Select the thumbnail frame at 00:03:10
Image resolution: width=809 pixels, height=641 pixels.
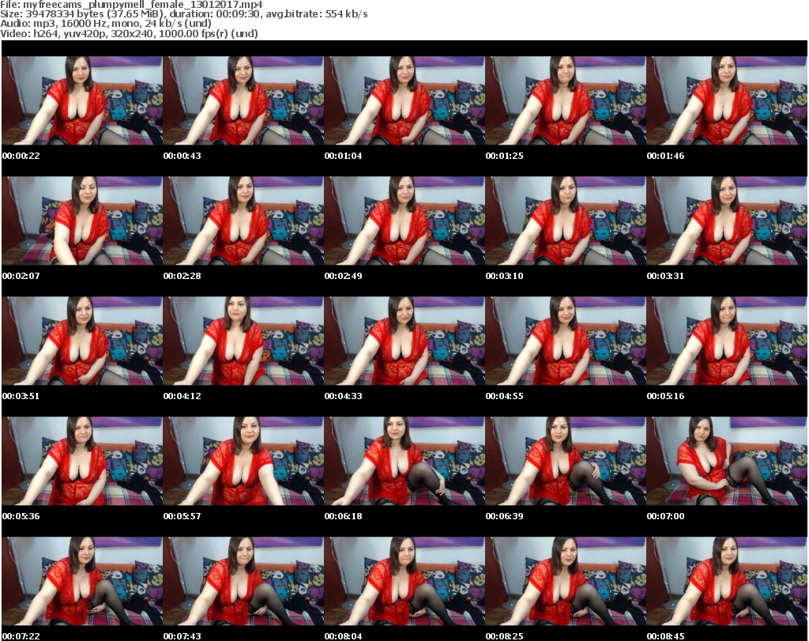click(566, 221)
